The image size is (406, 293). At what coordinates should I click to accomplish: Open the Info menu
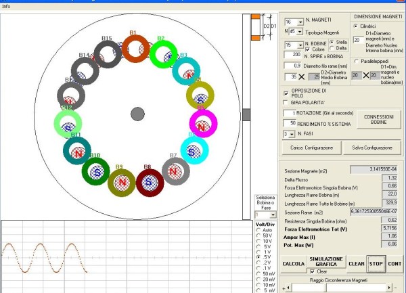point(6,5)
